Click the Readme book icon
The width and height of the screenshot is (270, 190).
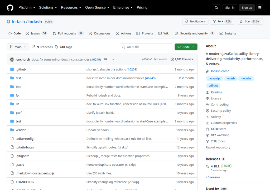[208, 92]
